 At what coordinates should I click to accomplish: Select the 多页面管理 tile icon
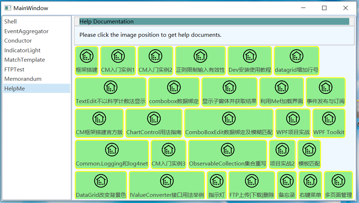[x=338, y=181]
